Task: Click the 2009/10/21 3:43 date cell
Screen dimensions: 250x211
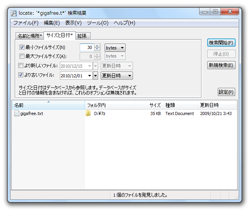Action: (x=216, y=113)
